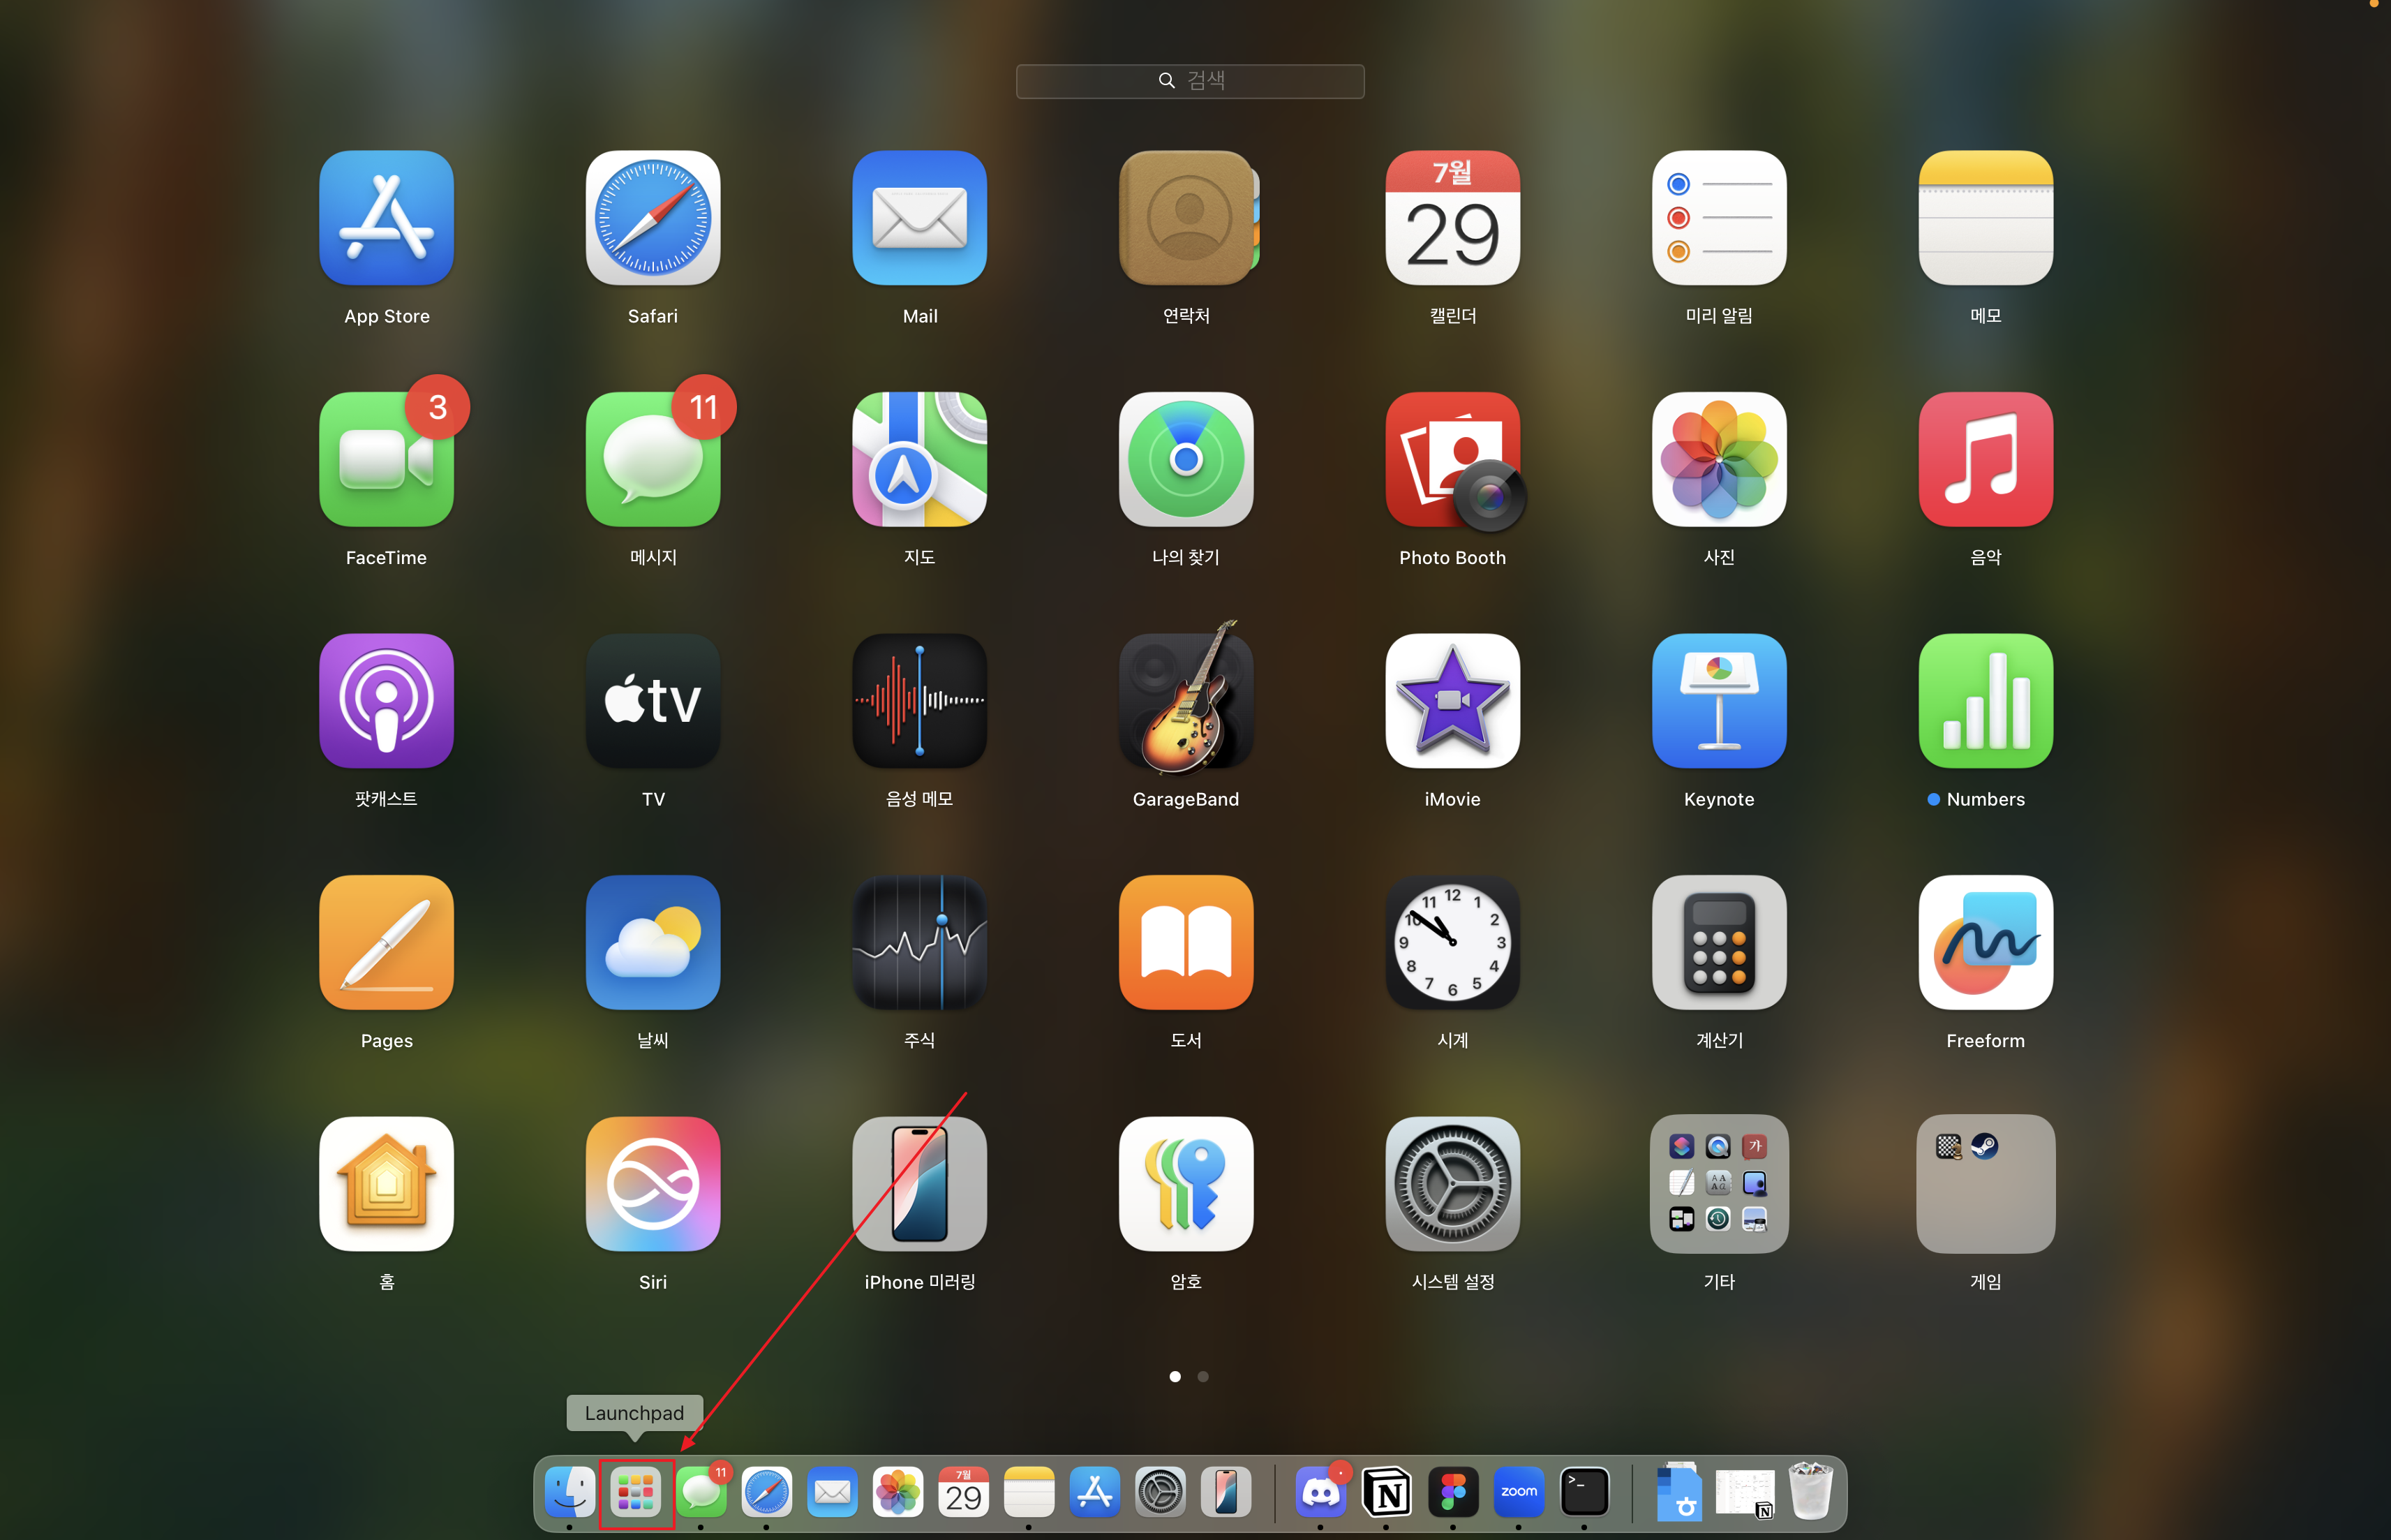Open the 나의 찾기 (Find My) app
Viewport: 2391px width, 1540px height.
[x=1186, y=460]
